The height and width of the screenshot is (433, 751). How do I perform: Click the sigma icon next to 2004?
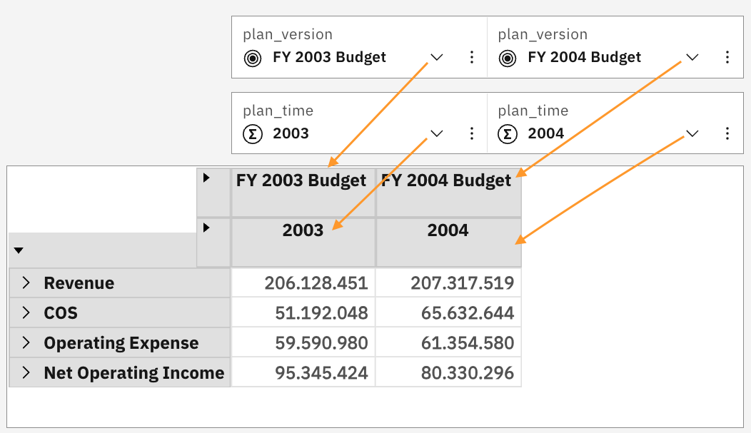coord(507,133)
